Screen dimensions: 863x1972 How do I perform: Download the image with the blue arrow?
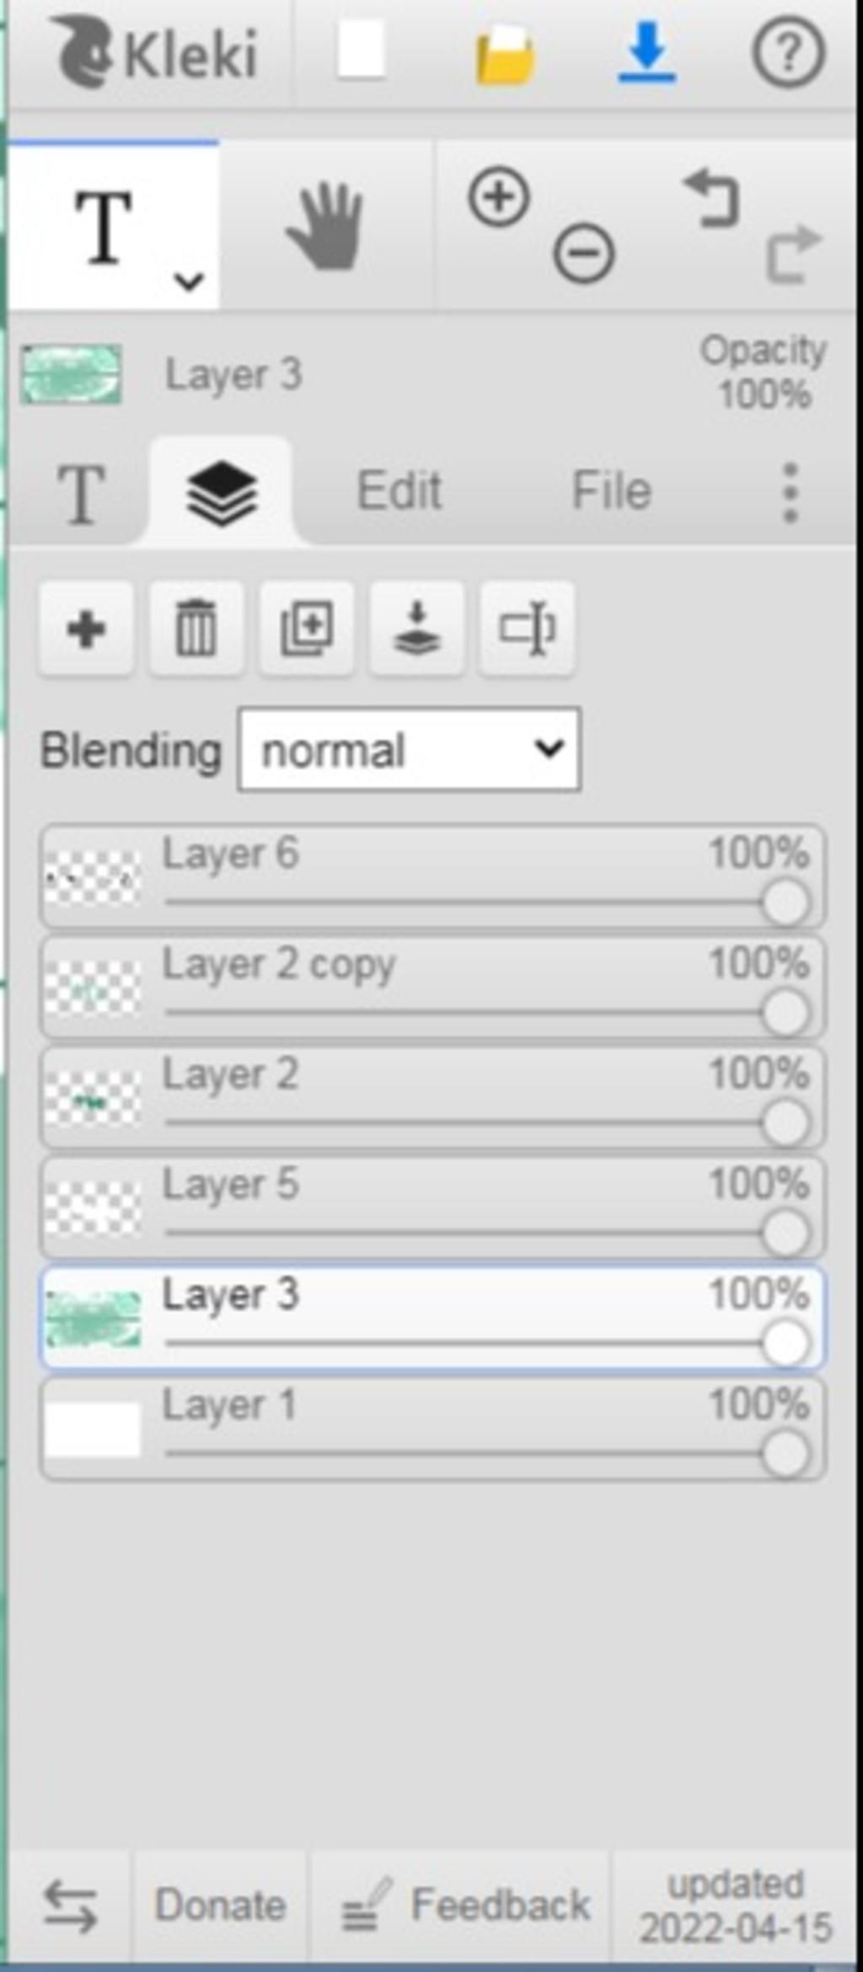[646, 54]
